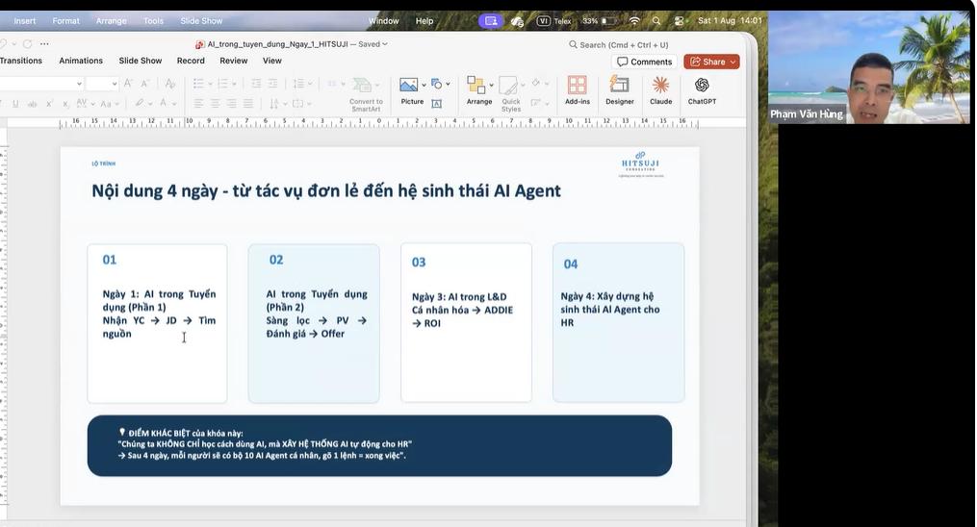Click the red Share button
Image resolution: width=977 pixels, height=527 pixels.
pos(711,62)
